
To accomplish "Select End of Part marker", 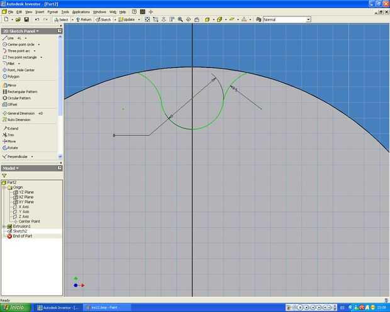I will click(x=19, y=236).
